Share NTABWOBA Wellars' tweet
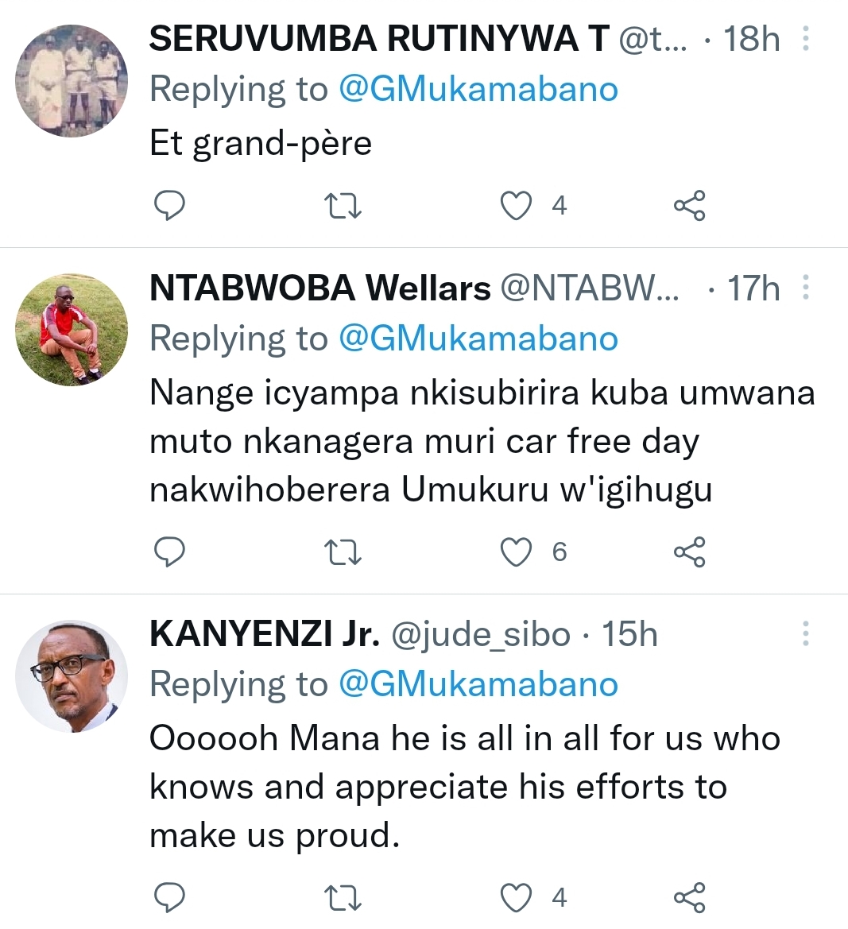848x929 pixels. click(689, 552)
